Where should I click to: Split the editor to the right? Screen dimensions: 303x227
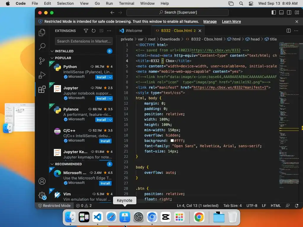click(289, 31)
